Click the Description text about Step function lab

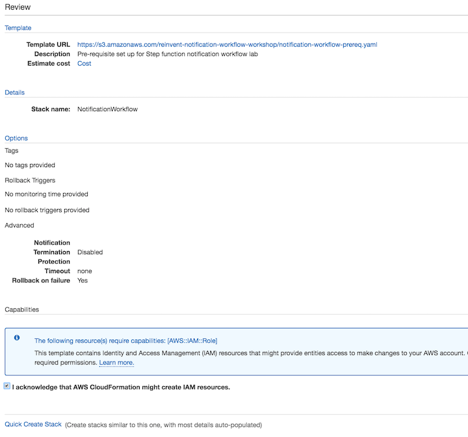tap(168, 54)
